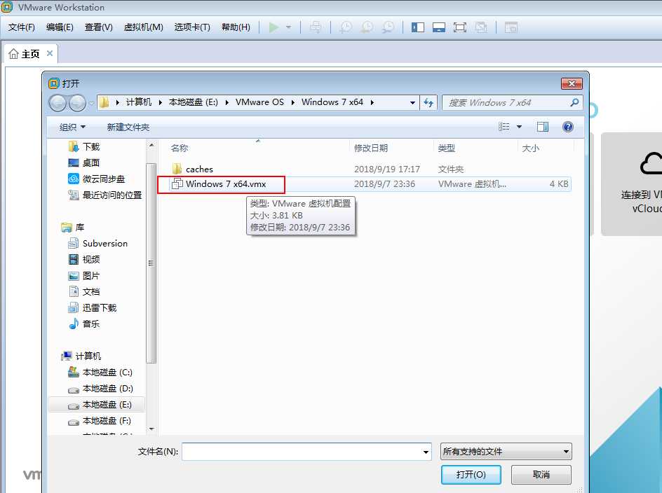This screenshot has height=493, width=662.
Task: Open the 编辑(E) menu
Action: click(60, 27)
